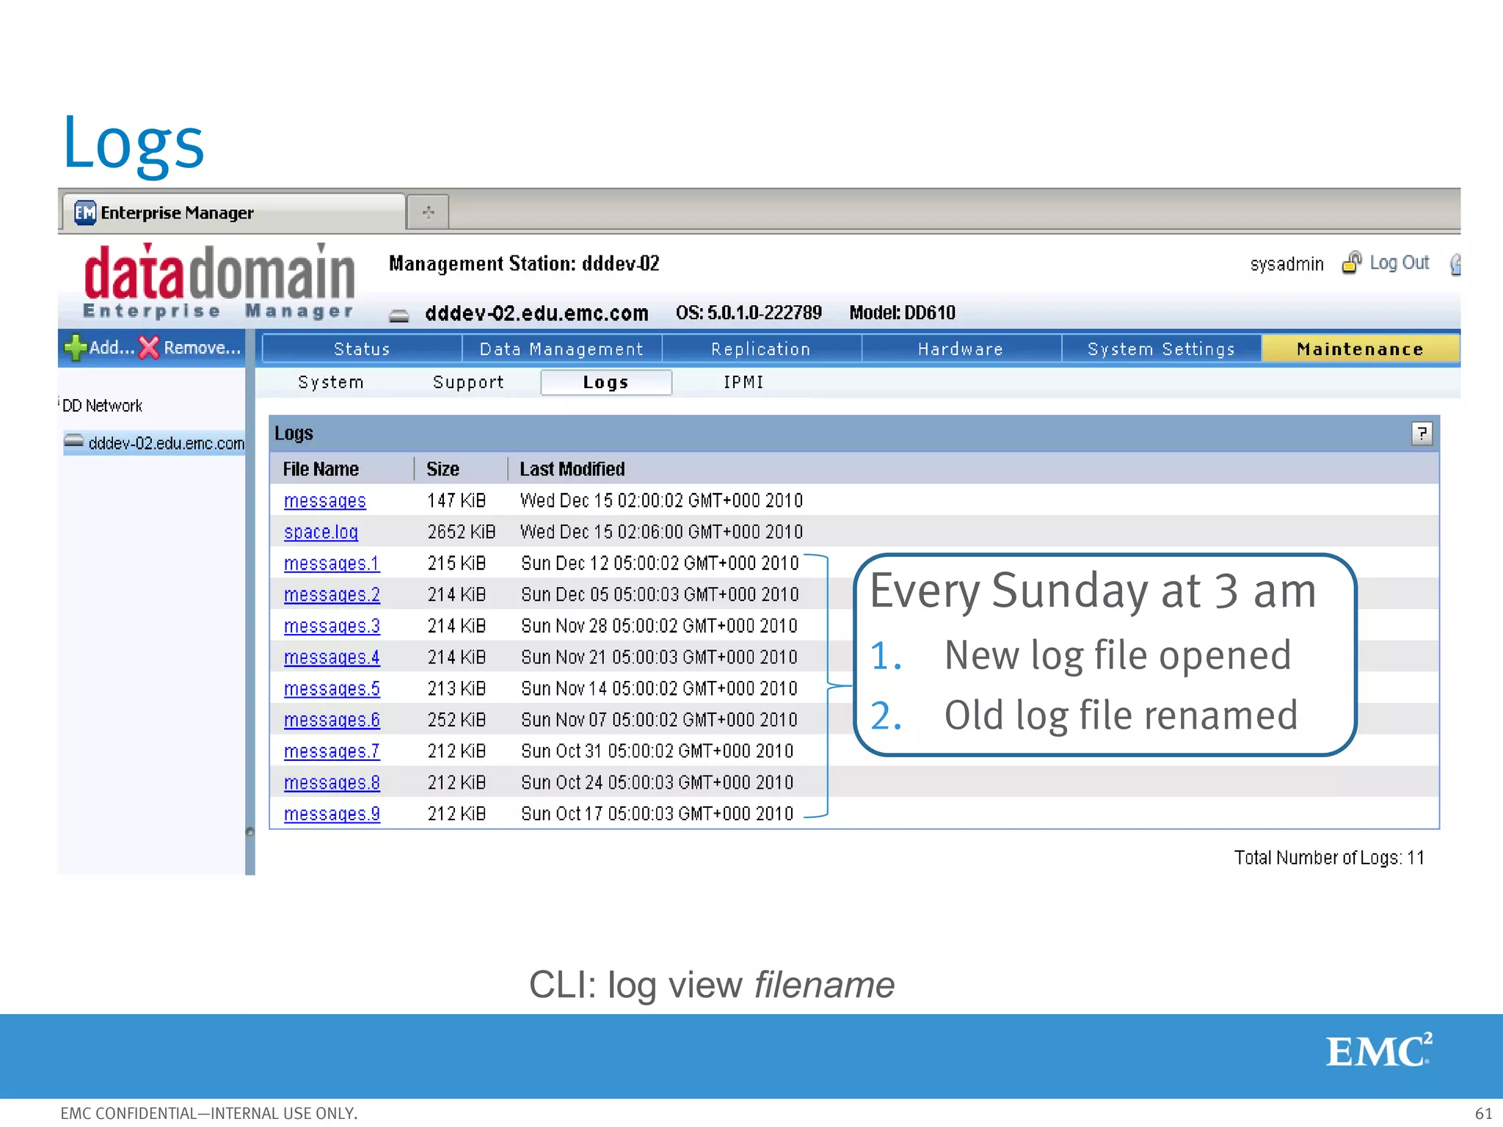Viewport: 1503px width, 1127px height.
Task: Click 'Total Number of Logs: 11' text
Action: 1329,858
